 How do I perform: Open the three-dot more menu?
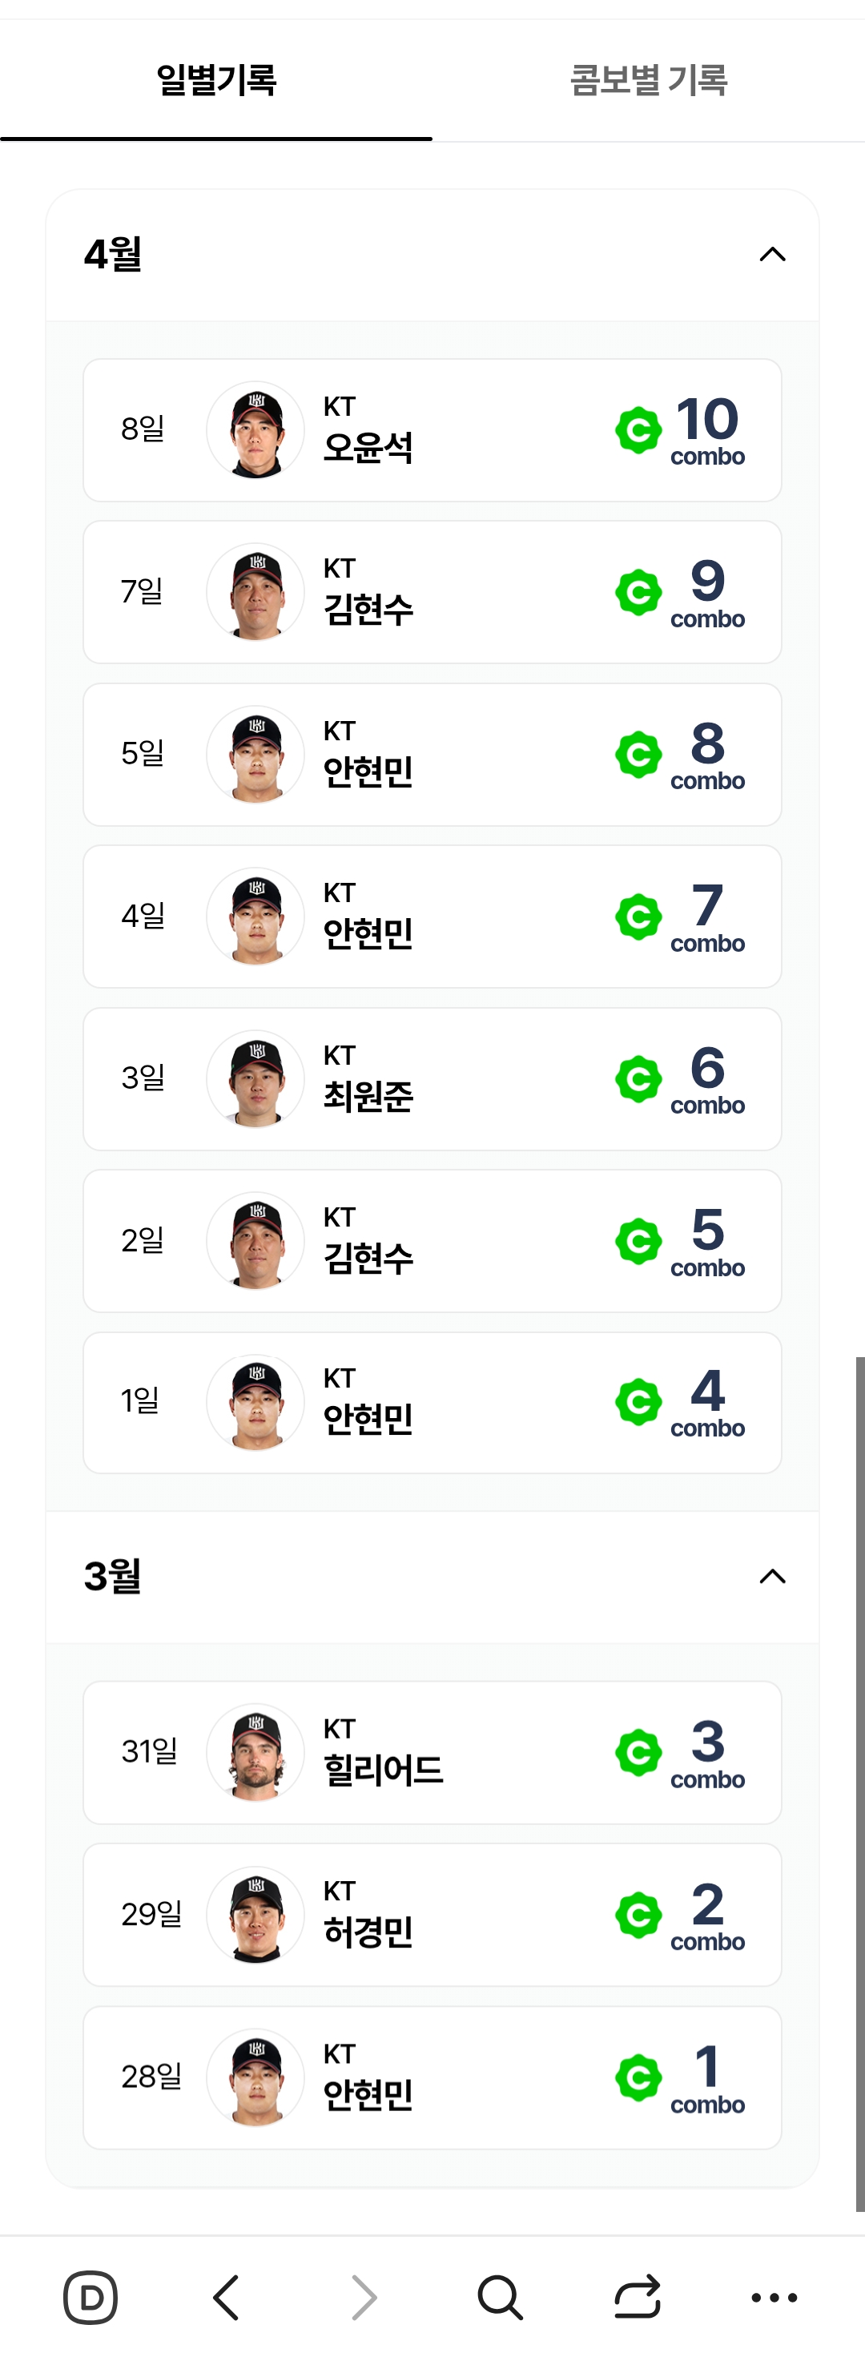click(x=774, y=2297)
